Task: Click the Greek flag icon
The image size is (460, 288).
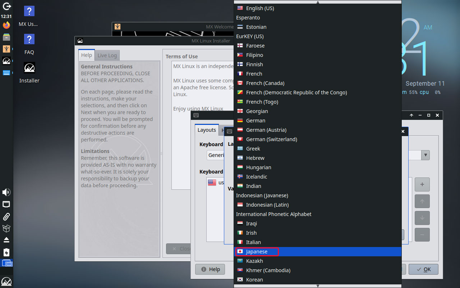Action: pyautogui.click(x=240, y=149)
